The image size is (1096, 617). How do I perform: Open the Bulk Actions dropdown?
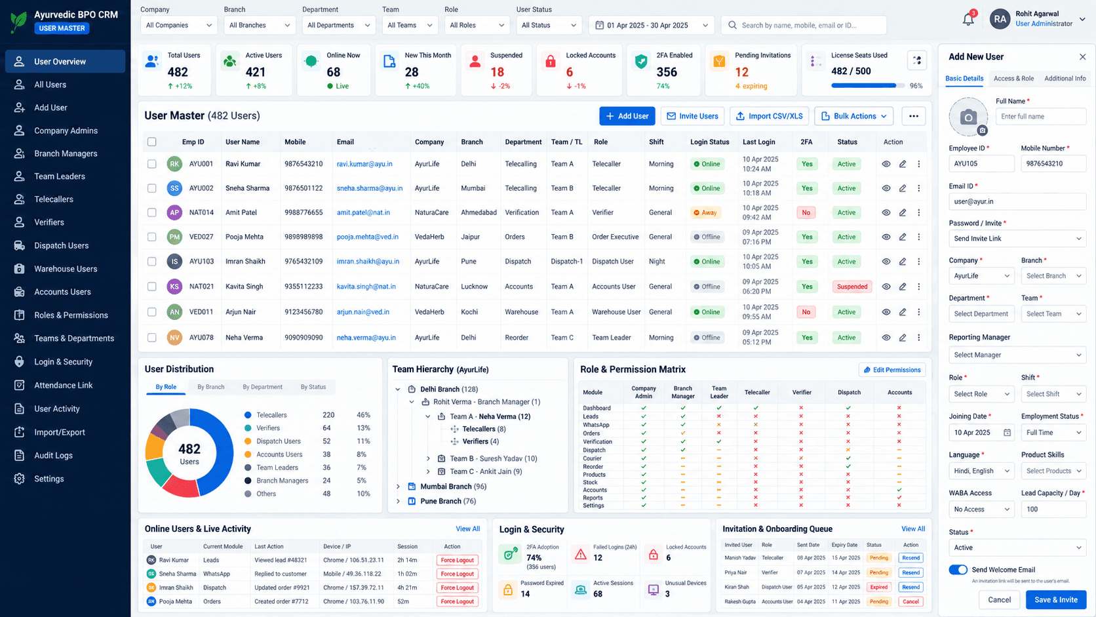[854, 116]
